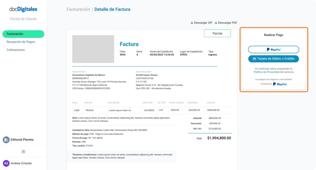
Task: Click the IVA 16% value $124,800.00
Action: [215, 129]
